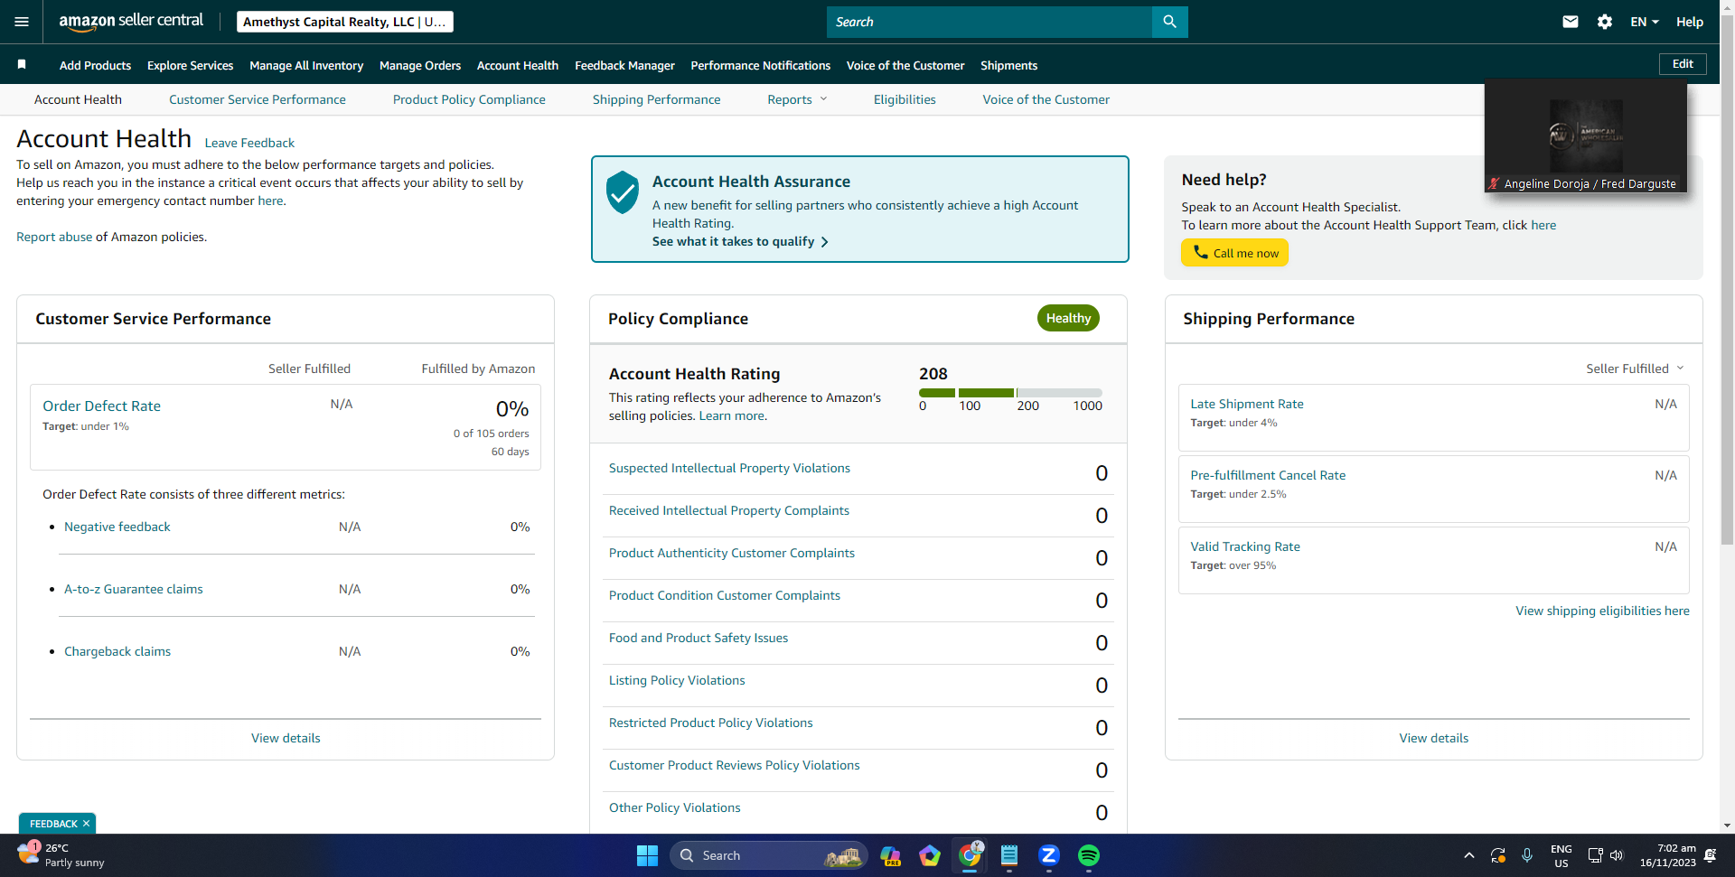Click the Amazon Seller Central logo
The height and width of the screenshot is (877, 1735).
pyautogui.click(x=131, y=22)
